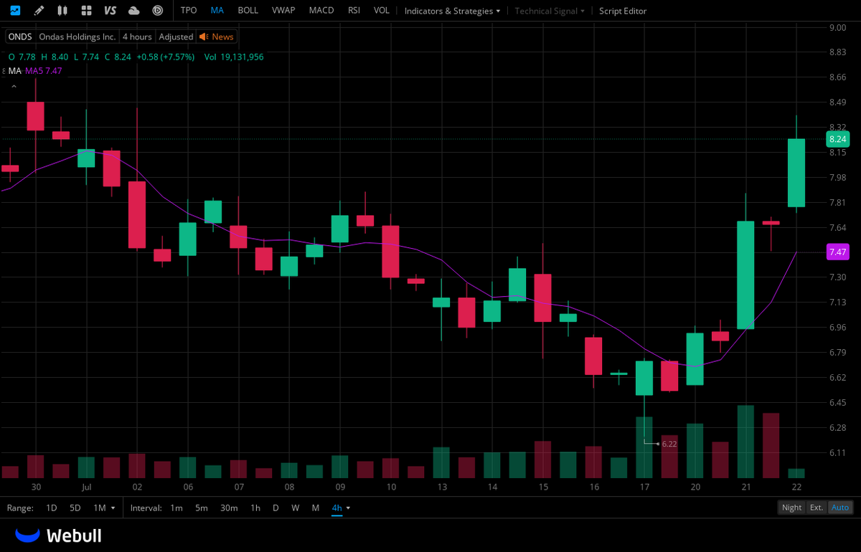
Task: Set interval to M monthly
Action: point(316,508)
